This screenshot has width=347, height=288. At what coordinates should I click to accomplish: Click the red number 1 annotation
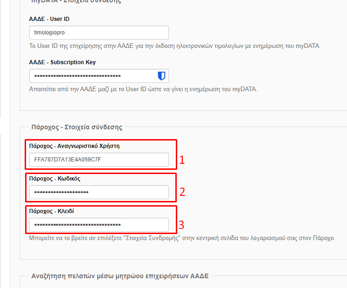point(182,160)
